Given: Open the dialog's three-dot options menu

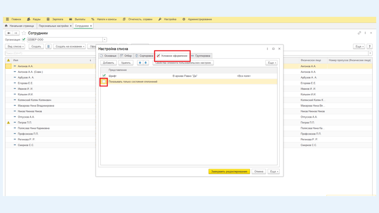Looking at the screenshot, I should (268, 49).
